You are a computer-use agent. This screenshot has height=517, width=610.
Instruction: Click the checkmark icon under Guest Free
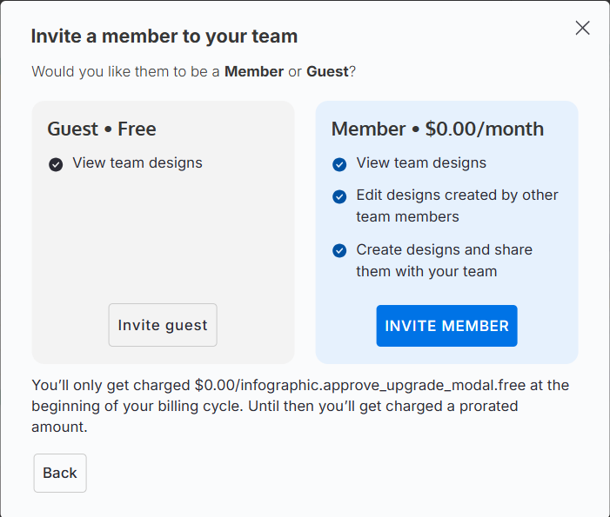pyautogui.click(x=56, y=164)
